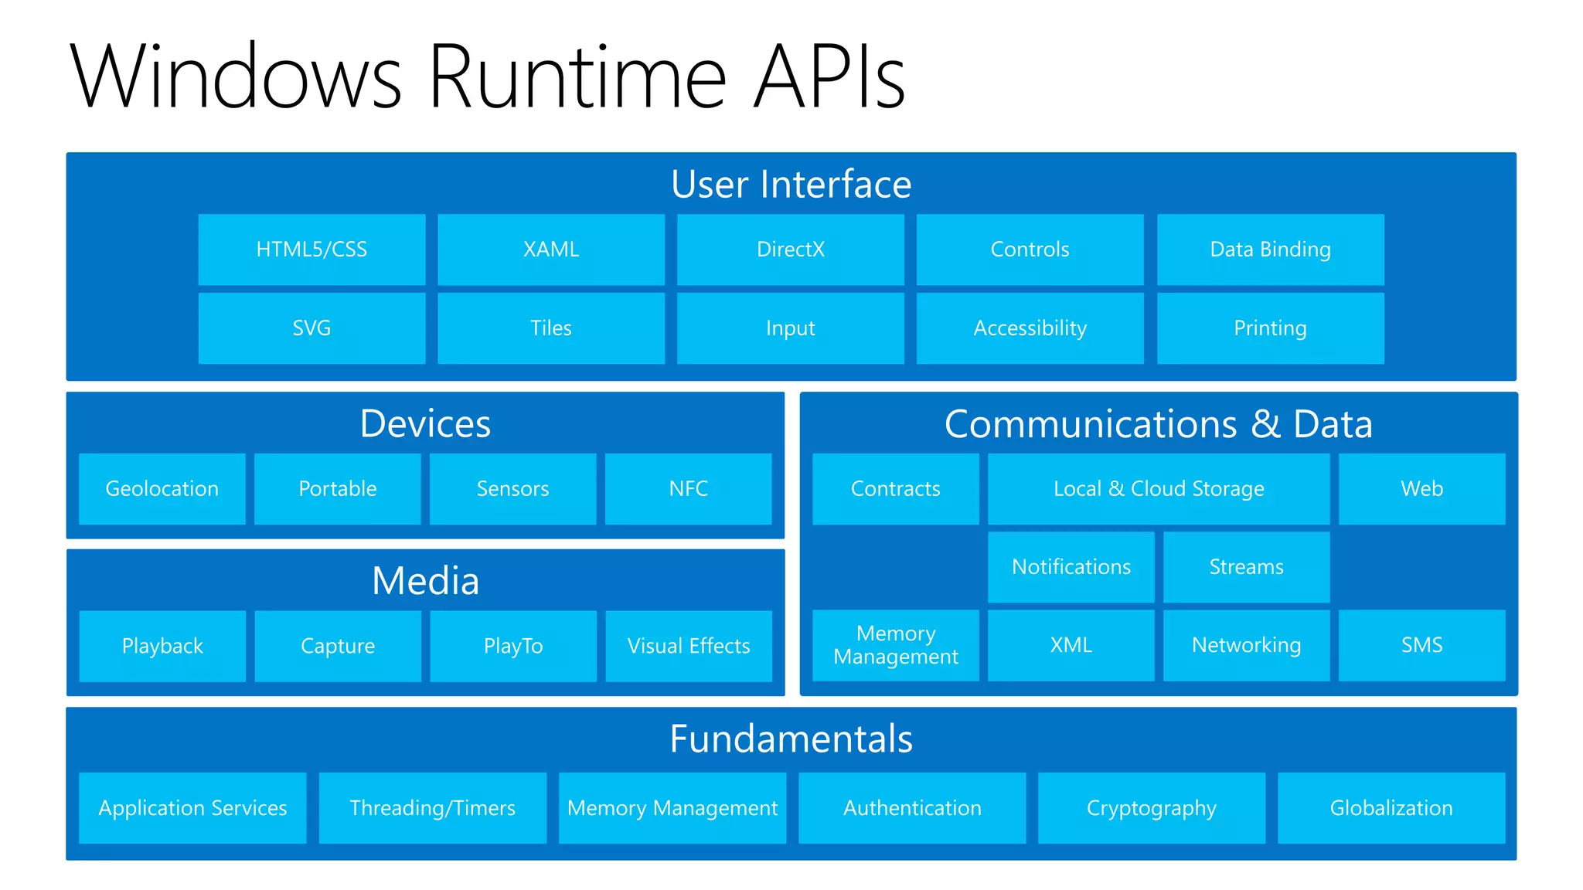
Task: Click the Printing tile
Action: click(1270, 328)
